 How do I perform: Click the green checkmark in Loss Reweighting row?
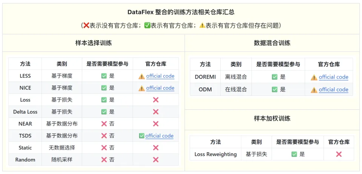pyautogui.click(x=294, y=154)
